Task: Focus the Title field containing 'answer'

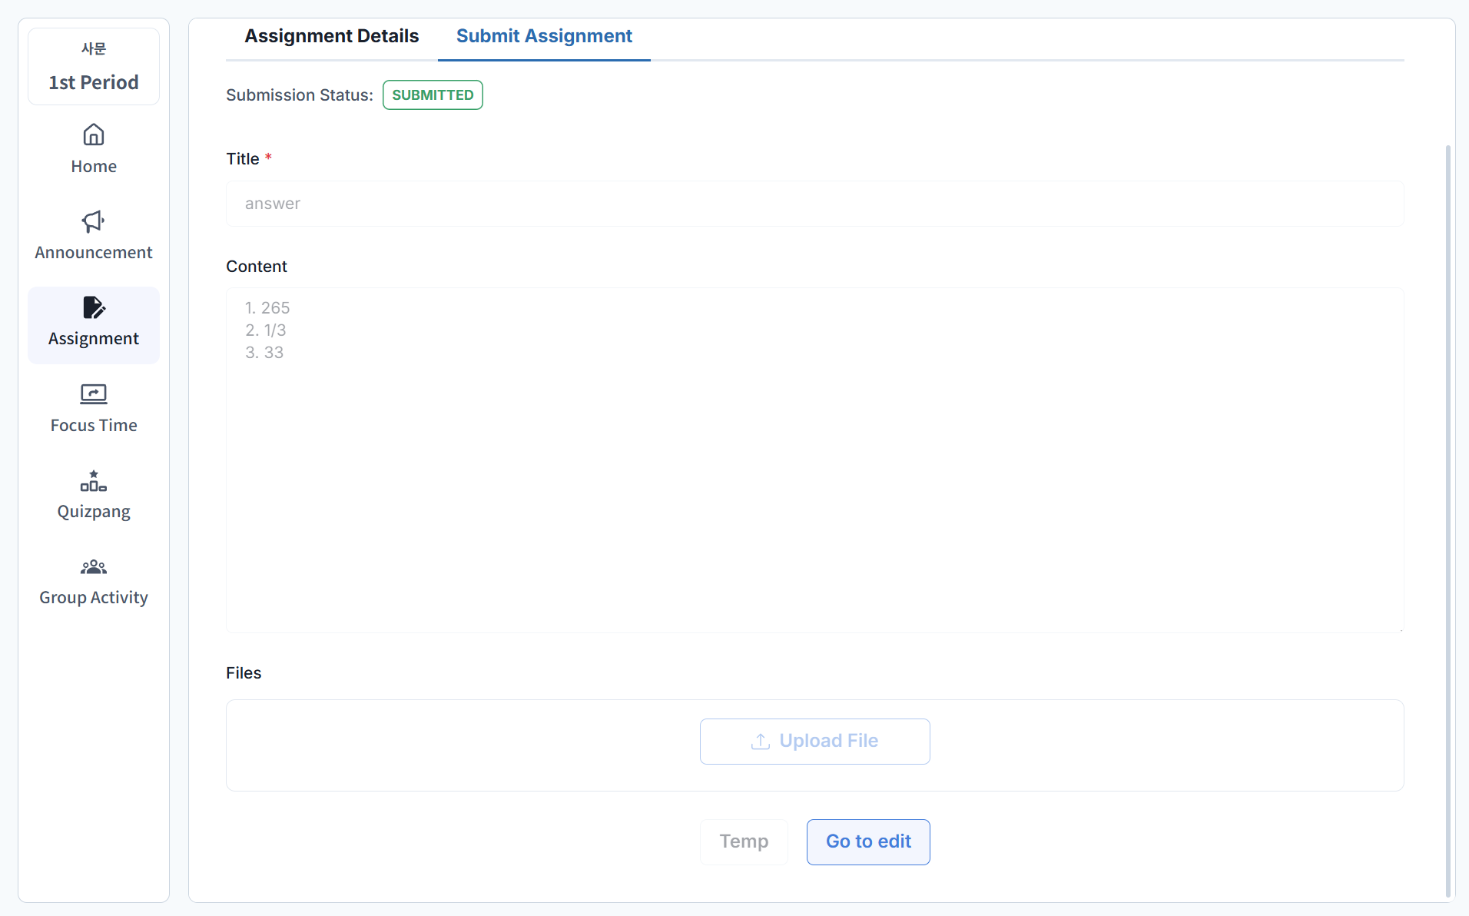Action: [x=814, y=204]
